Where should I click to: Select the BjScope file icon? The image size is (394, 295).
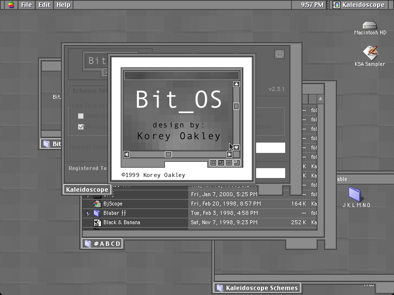pyautogui.click(x=97, y=204)
